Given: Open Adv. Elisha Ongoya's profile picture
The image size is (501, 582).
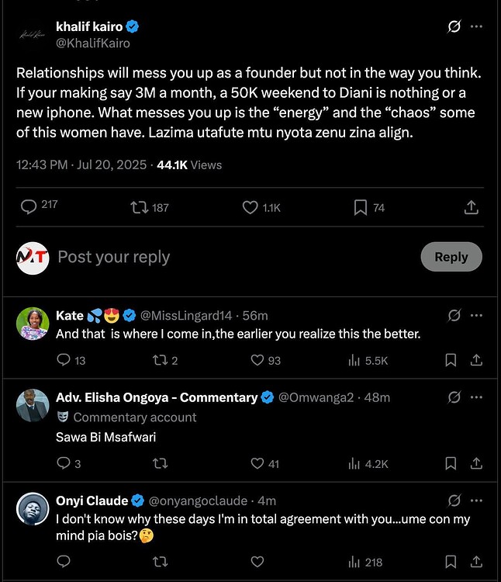Looking at the screenshot, I should click(33, 406).
